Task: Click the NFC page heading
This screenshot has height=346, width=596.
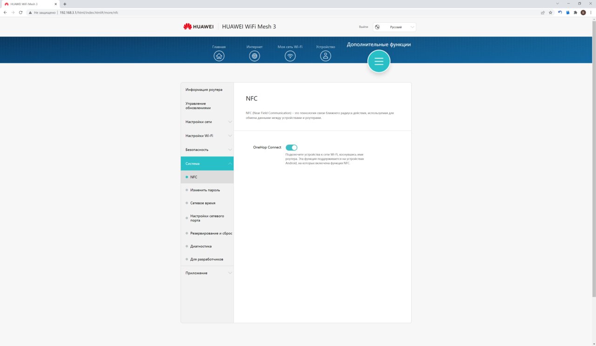Action: tap(251, 99)
